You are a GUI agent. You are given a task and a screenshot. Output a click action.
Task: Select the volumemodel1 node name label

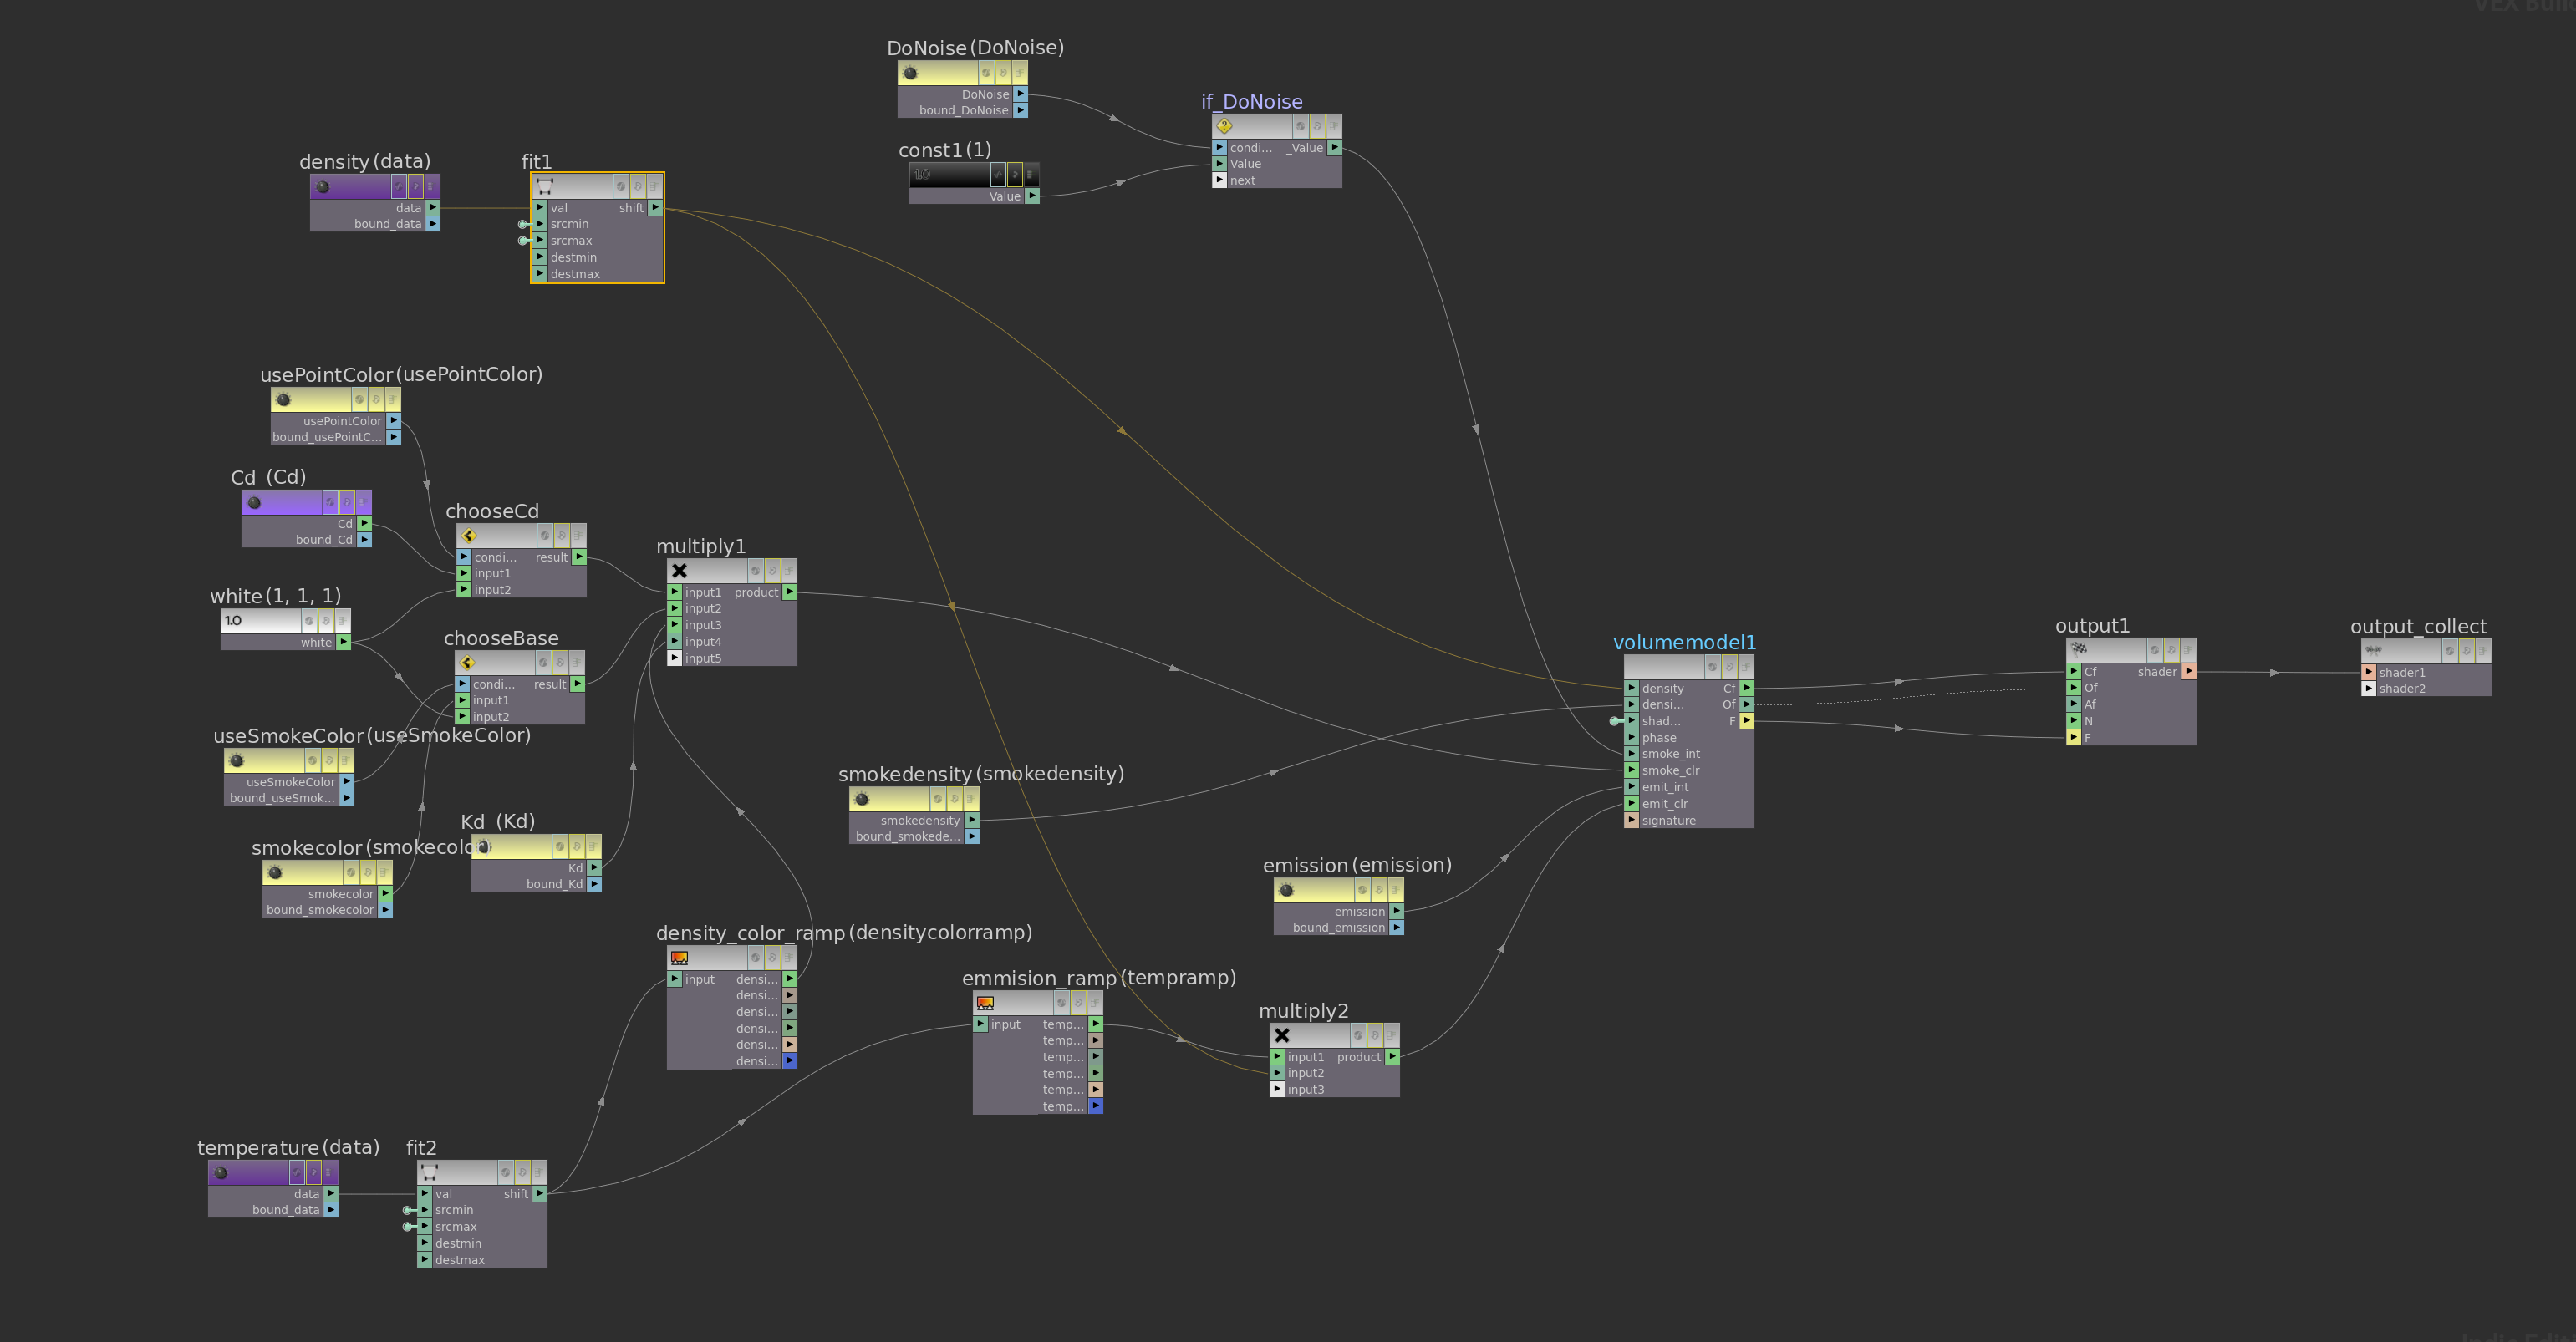(1684, 642)
